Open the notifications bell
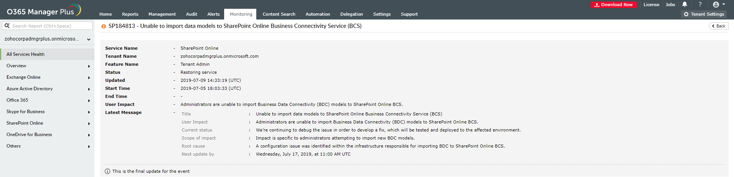The width and height of the screenshot is (734, 177). tap(685, 5)
